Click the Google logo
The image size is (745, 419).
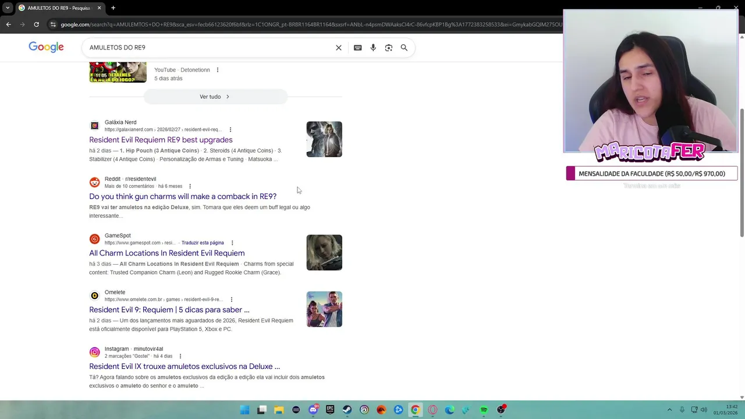pos(46,47)
